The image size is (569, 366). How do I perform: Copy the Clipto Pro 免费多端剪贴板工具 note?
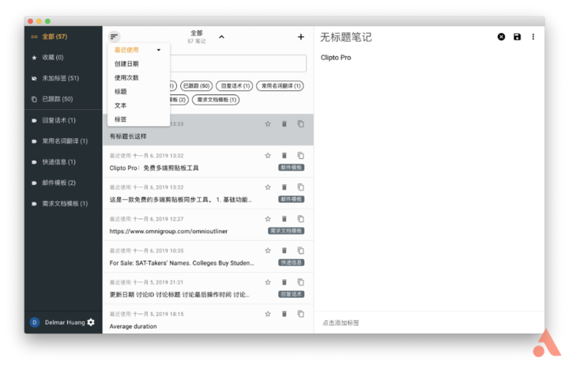pos(301,156)
